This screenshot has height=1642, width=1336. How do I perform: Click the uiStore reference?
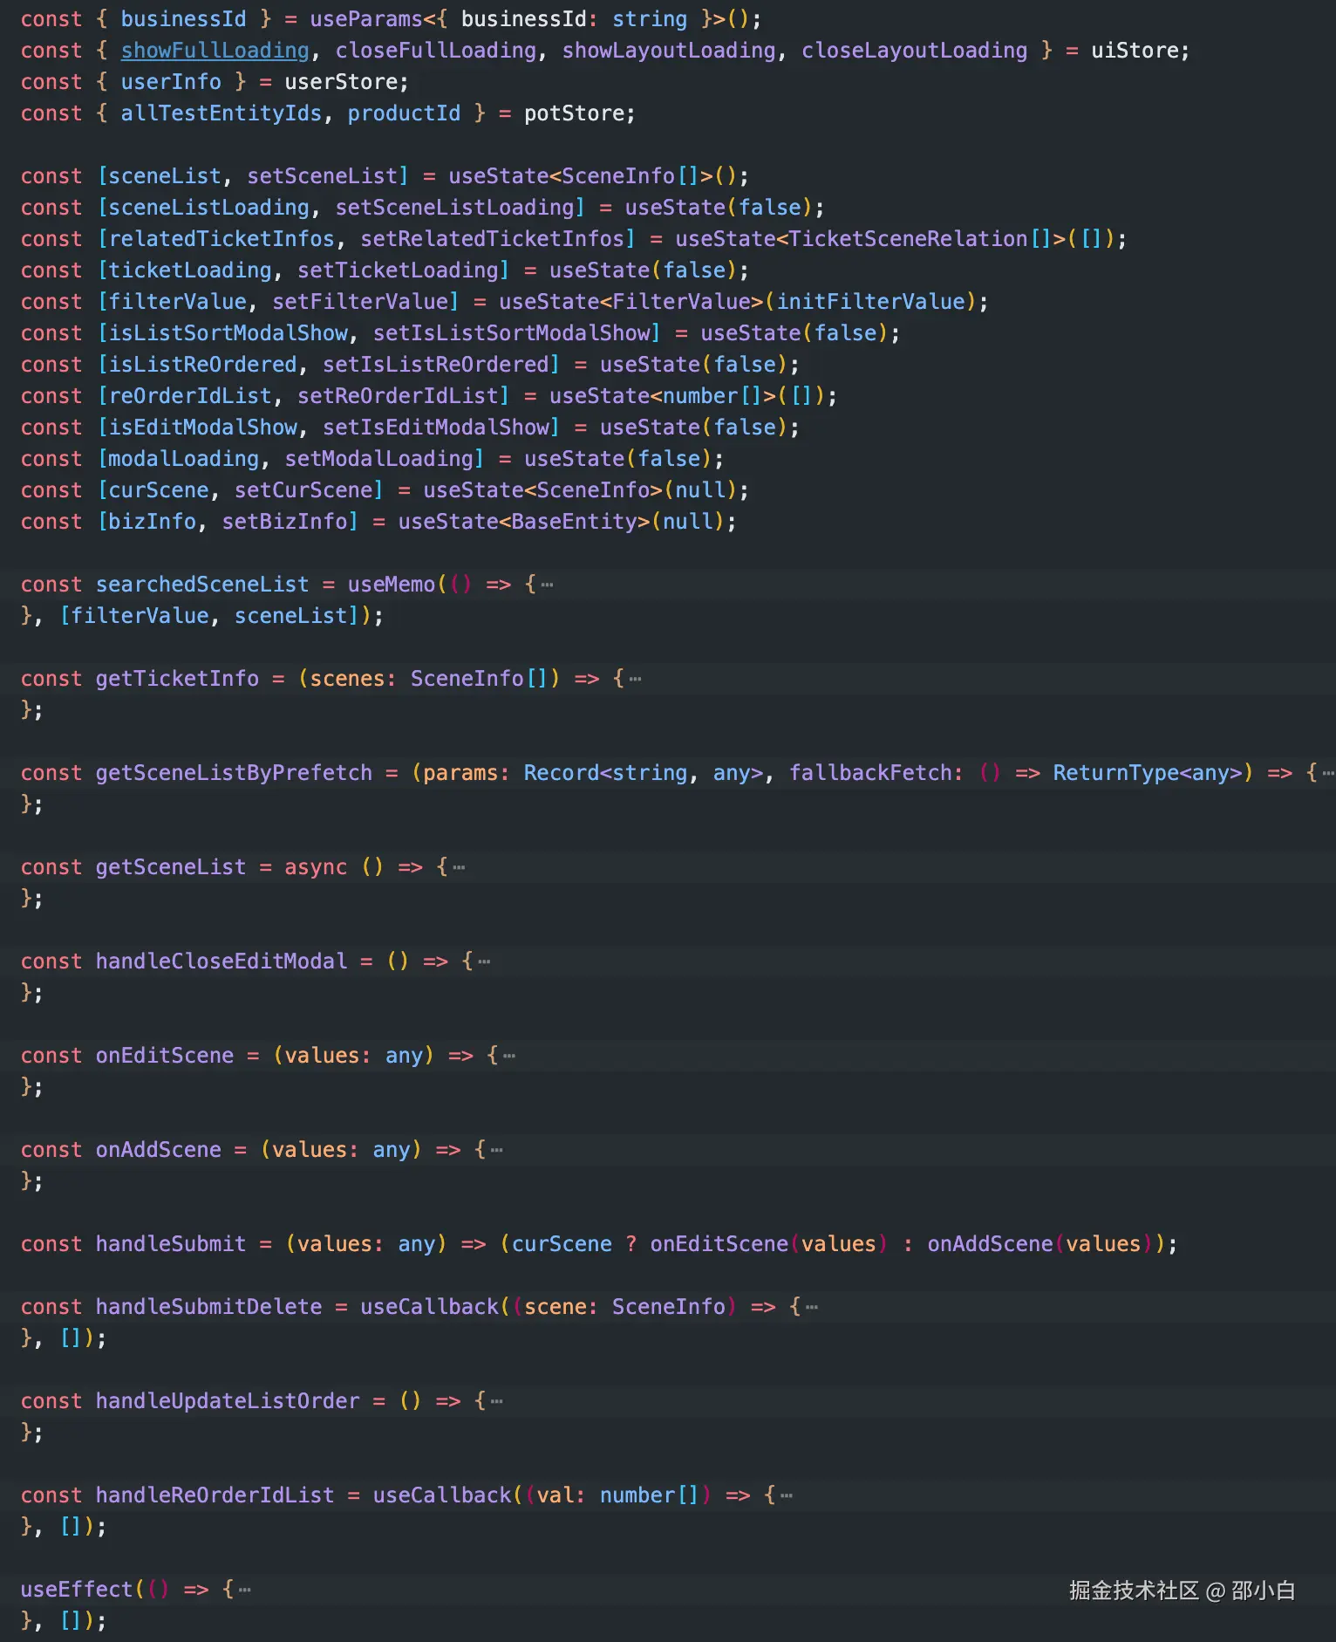click(x=1135, y=51)
